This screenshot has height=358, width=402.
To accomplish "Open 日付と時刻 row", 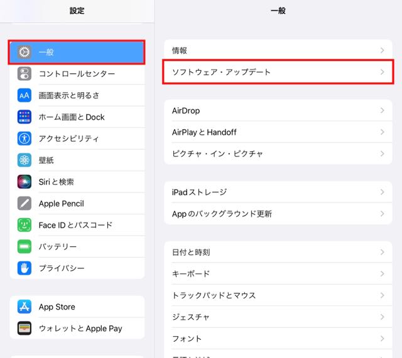I will click(278, 252).
